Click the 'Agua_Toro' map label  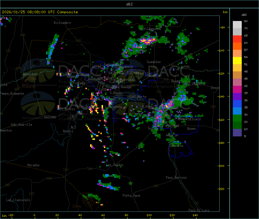31,74
